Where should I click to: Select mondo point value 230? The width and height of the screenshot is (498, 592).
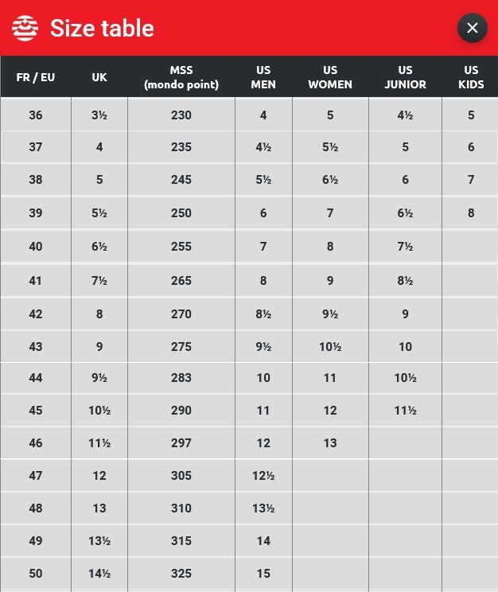pyautogui.click(x=181, y=115)
